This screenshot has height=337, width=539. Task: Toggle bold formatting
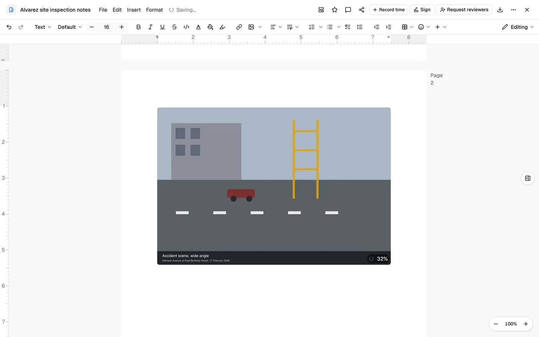coord(138,27)
